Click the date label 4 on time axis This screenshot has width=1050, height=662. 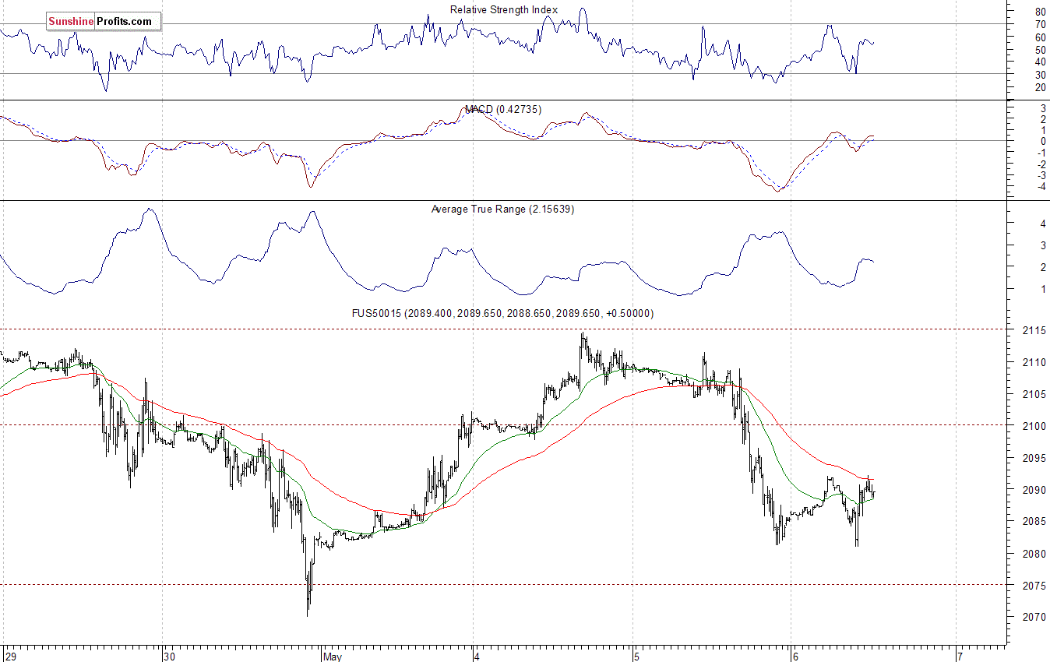(477, 657)
